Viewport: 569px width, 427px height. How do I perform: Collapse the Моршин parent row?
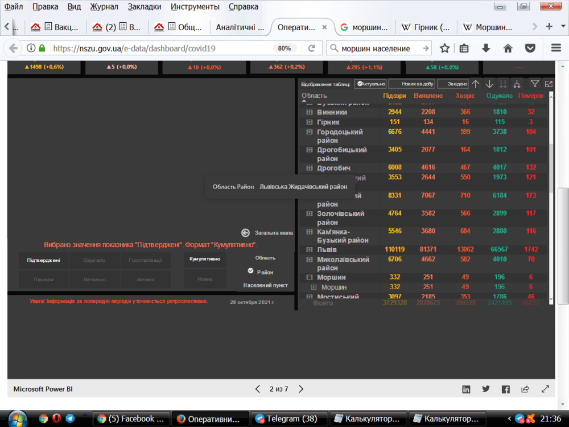[310, 277]
